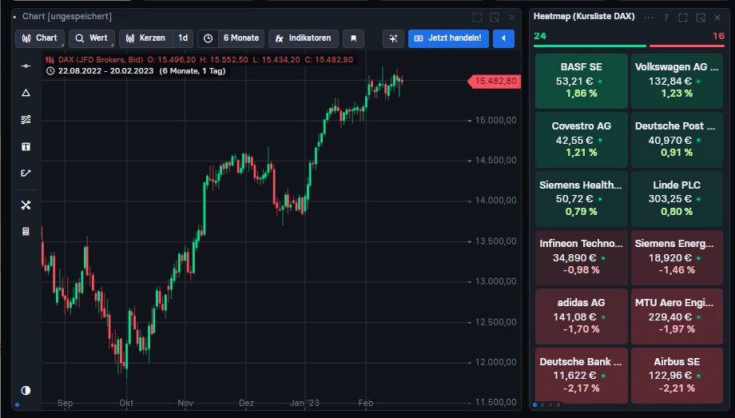Click the bookmark icon in the chart toolbar
Image resolution: width=735 pixels, height=418 pixels.
[353, 38]
